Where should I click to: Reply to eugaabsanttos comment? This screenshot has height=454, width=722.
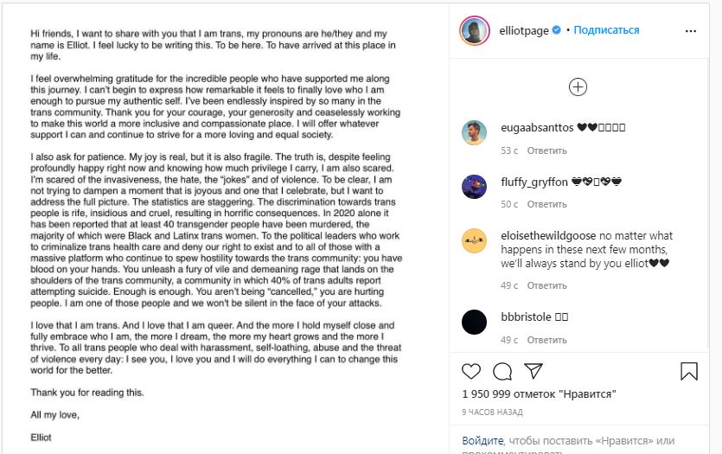pyautogui.click(x=546, y=150)
